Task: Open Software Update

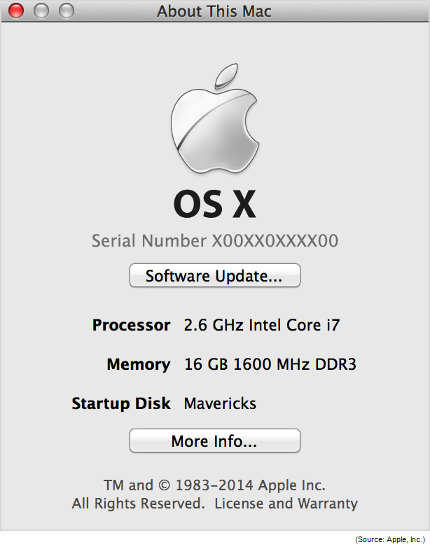Action: 214,275
